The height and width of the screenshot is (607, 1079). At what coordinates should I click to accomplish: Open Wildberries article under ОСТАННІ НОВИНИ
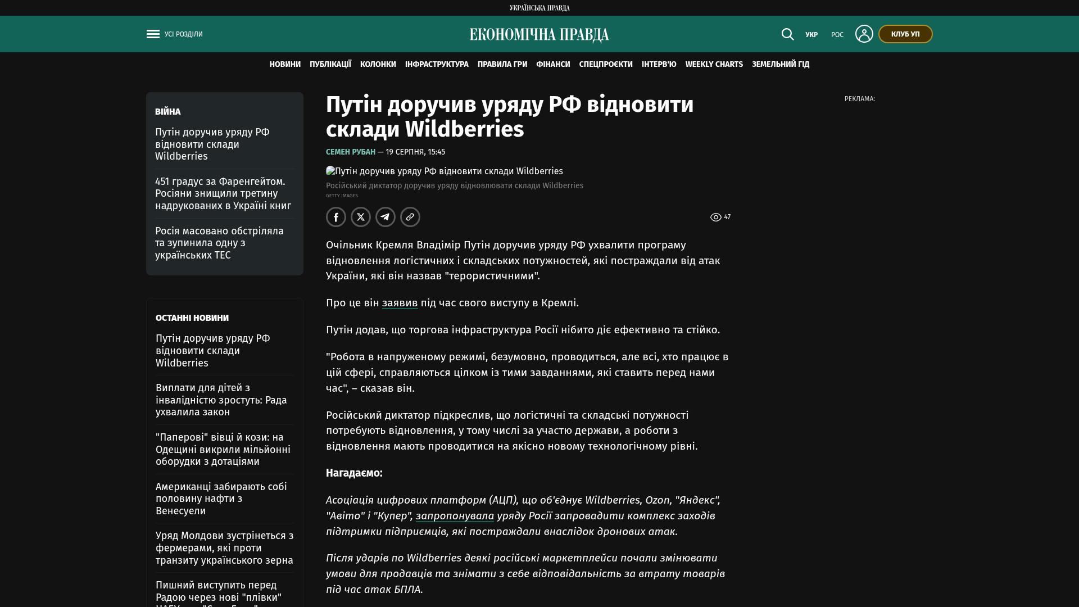tap(213, 351)
